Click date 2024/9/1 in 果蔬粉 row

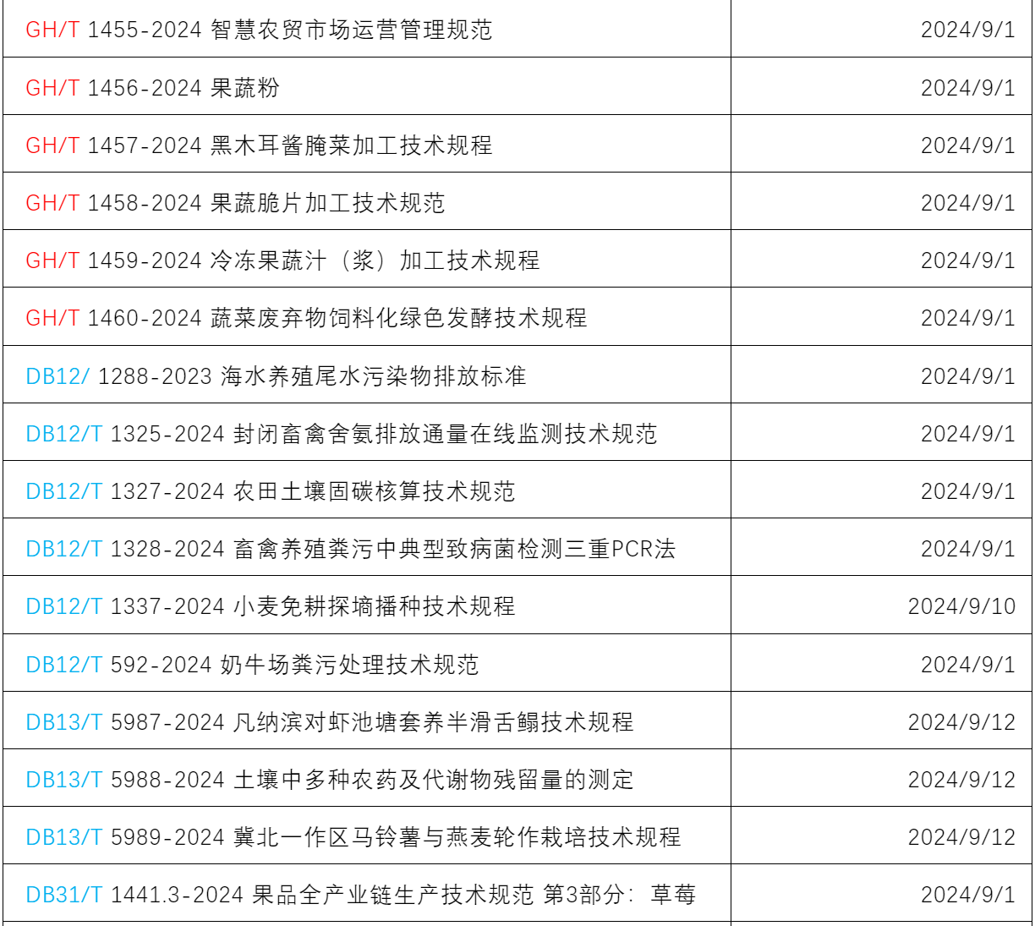click(968, 88)
